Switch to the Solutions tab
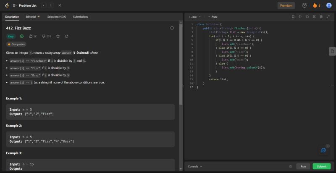Viewport: 336px width, 173px height. (x=57, y=17)
